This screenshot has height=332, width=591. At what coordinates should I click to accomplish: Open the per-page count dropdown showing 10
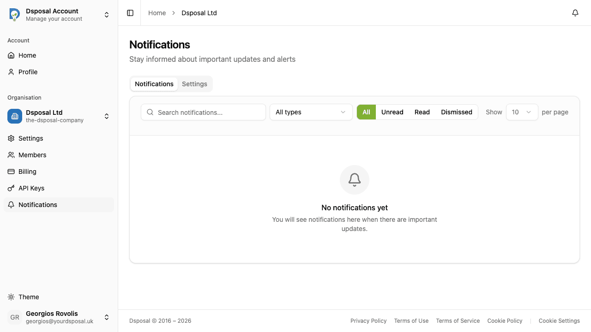pyautogui.click(x=522, y=112)
